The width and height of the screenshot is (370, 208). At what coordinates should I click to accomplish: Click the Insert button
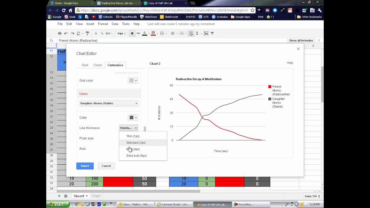[85, 166]
